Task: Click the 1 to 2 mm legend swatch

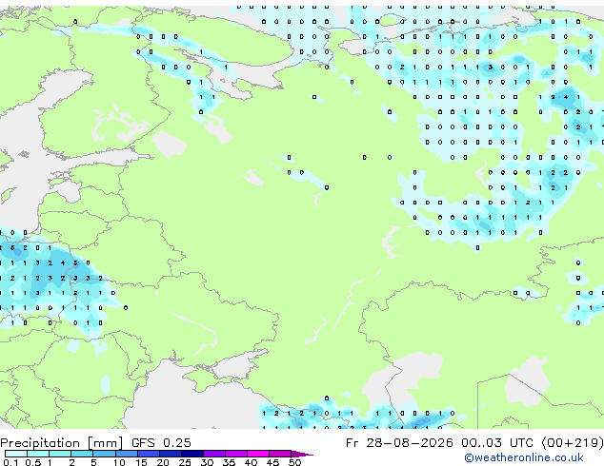Action: coord(60,454)
